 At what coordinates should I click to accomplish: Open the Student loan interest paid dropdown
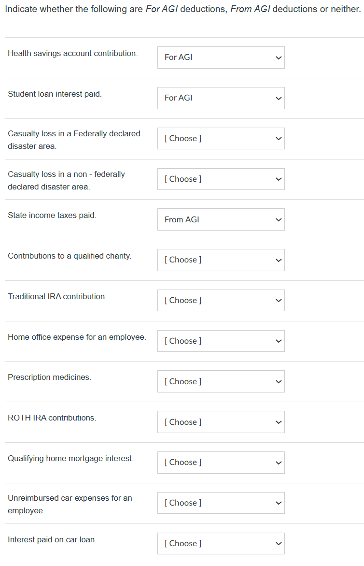(221, 98)
